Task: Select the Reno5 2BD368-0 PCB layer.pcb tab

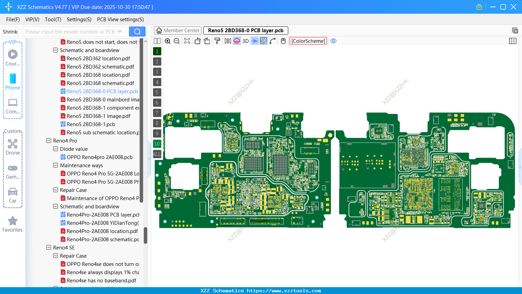Action: (245, 30)
